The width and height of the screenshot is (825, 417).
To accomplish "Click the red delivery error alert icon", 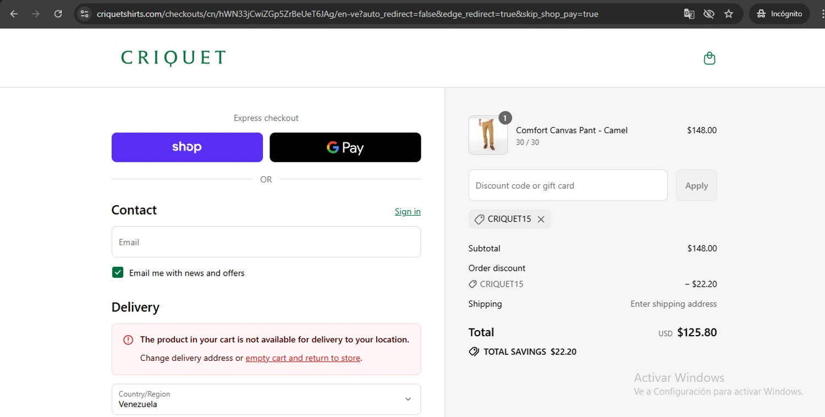I will 128,339.
